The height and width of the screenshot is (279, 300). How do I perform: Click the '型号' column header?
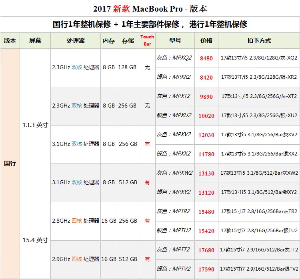click(x=175, y=40)
